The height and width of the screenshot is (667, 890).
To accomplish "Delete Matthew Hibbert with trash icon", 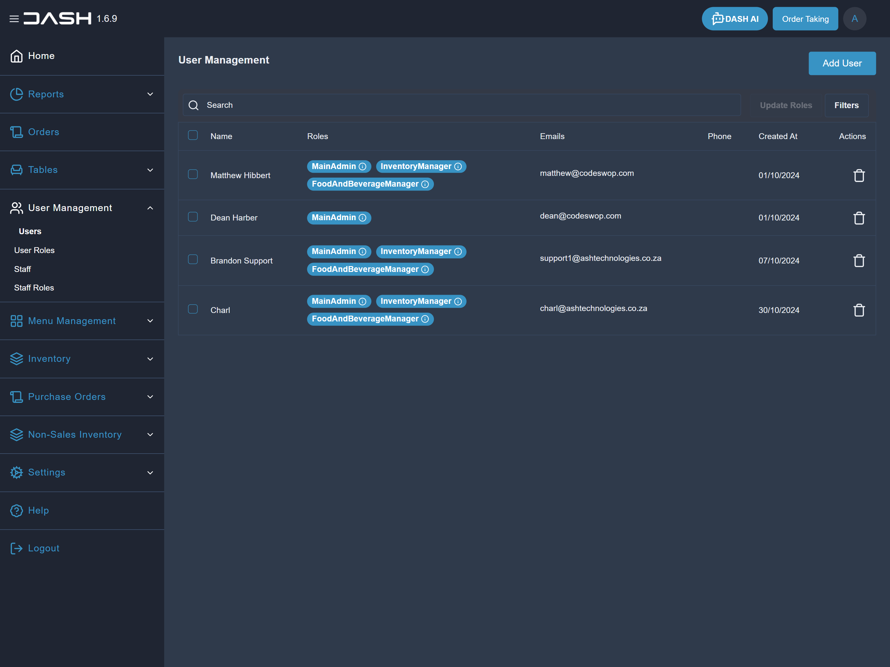I will coord(859,176).
